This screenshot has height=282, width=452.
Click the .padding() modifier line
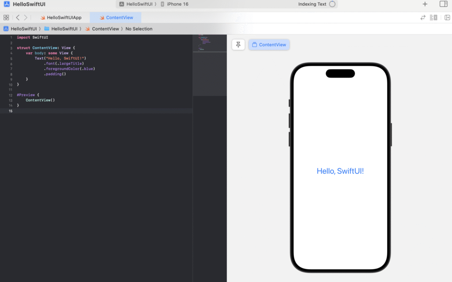pyautogui.click(x=55, y=74)
